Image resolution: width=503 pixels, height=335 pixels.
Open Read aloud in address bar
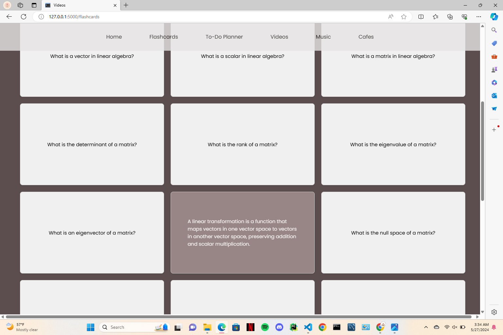click(x=391, y=17)
